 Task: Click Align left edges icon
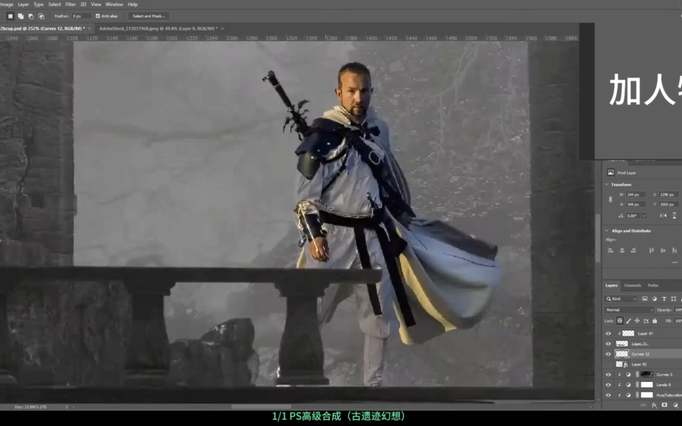click(x=611, y=250)
